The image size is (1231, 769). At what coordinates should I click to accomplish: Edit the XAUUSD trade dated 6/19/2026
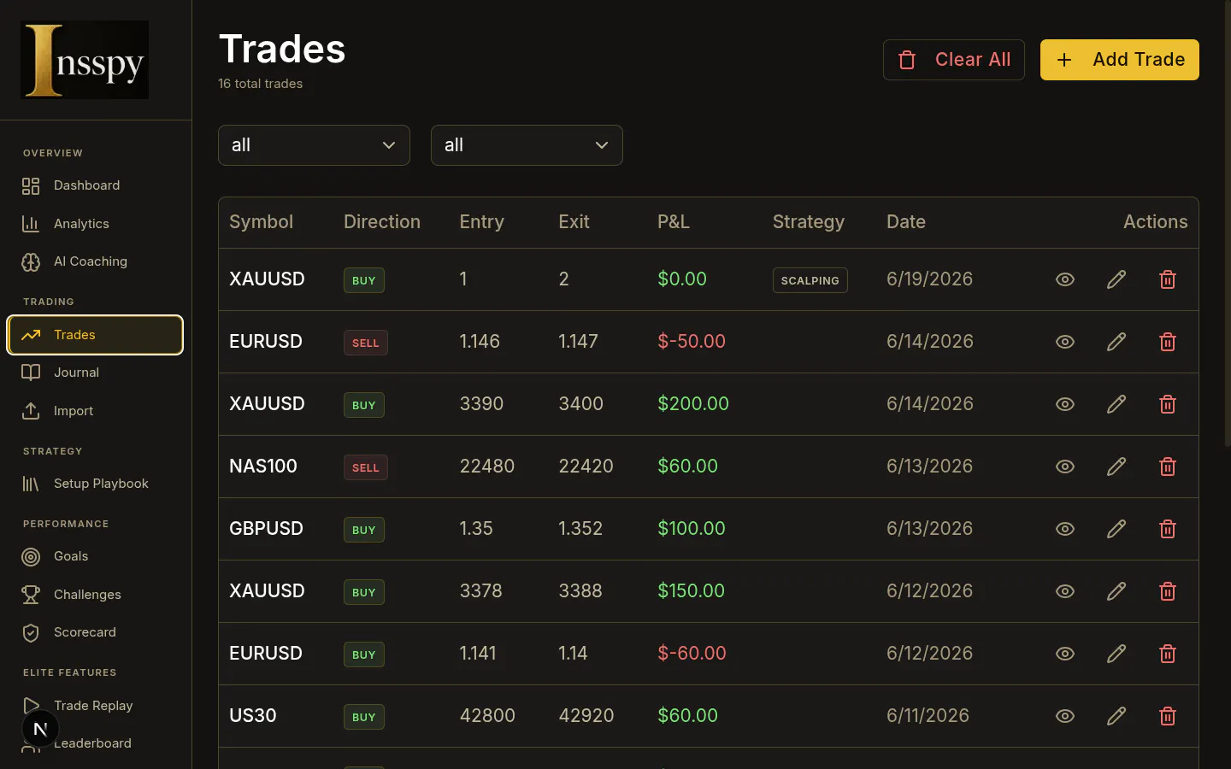point(1116,279)
